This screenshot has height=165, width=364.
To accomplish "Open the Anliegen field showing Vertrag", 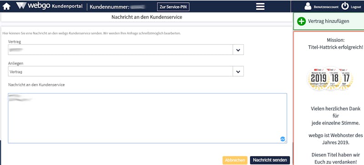I will click(x=126, y=71).
